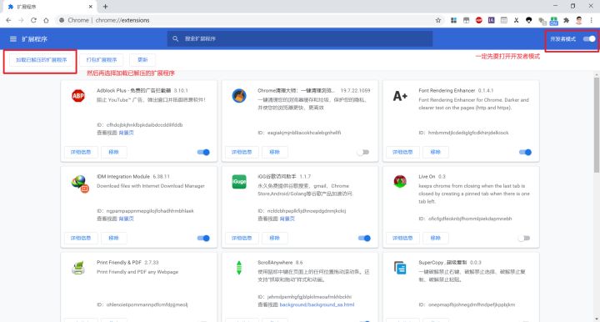The image size is (600, 322).
Task: Remove the IDM Integration Module extension
Action: click(x=113, y=238)
